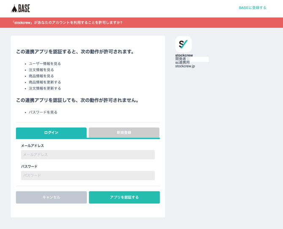Switch to the ログイン tab
Viewport: 283px width, 229px height.
[51, 133]
